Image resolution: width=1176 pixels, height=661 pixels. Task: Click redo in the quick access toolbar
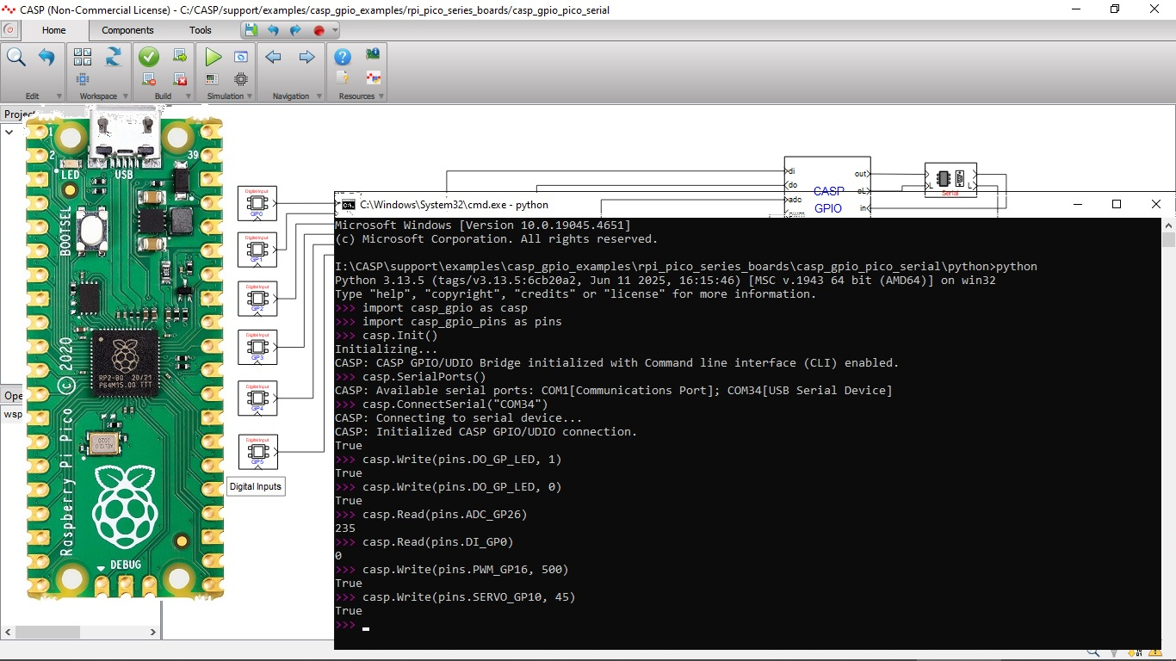point(295,30)
